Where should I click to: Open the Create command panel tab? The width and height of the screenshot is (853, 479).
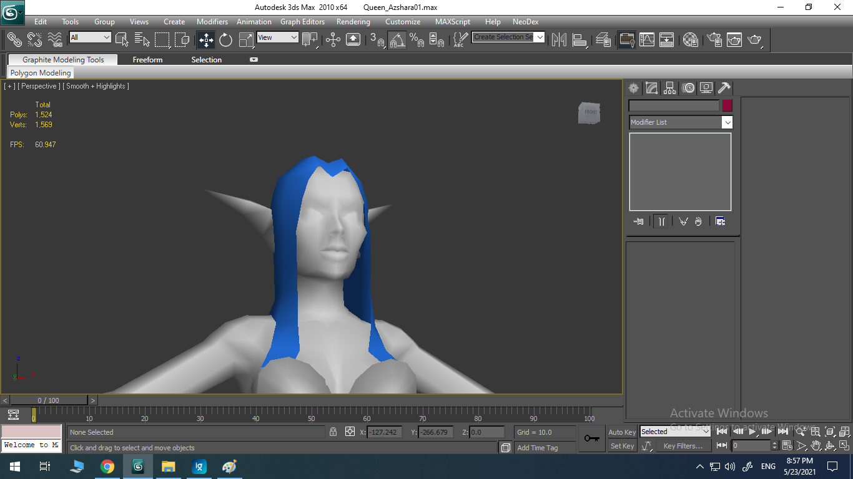pyautogui.click(x=634, y=88)
